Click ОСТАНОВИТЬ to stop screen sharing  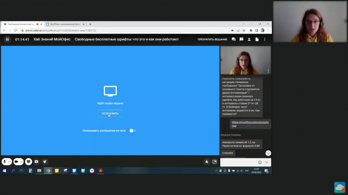click(x=110, y=113)
